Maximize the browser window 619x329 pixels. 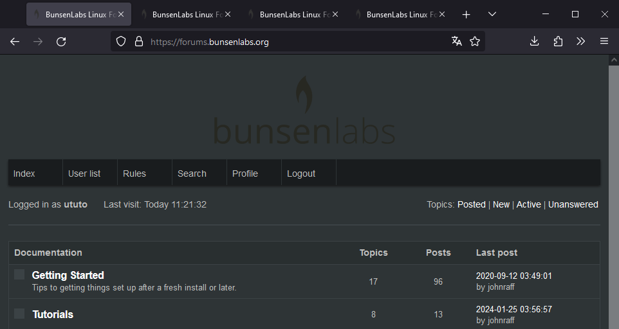[x=575, y=14]
